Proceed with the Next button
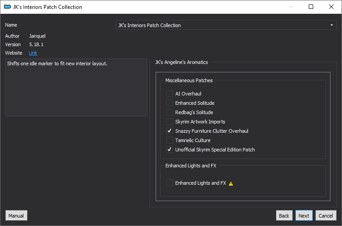 point(304,215)
